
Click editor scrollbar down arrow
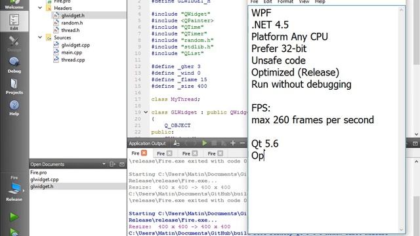coord(416,134)
